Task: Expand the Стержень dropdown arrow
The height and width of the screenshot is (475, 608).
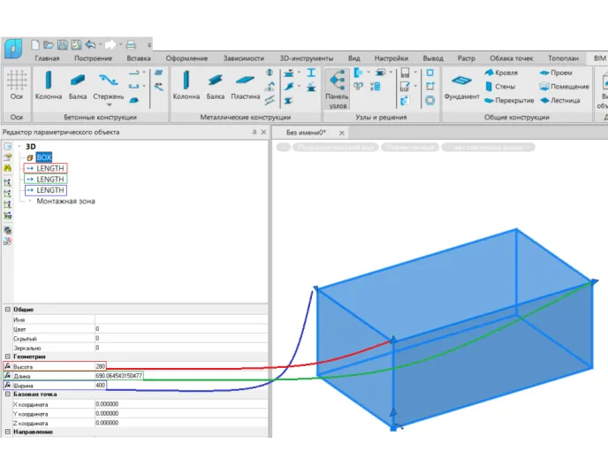Action: 109,104
